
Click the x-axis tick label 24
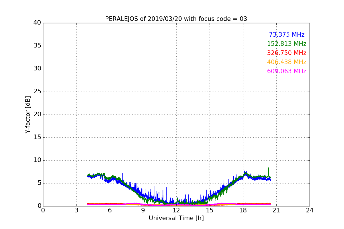point(310,210)
